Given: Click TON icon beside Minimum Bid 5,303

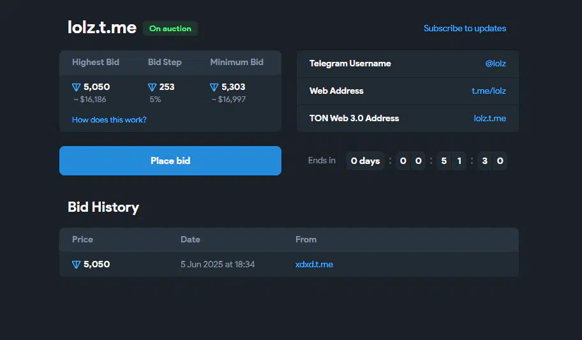Looking at the screenshot, I should [214, 87].
